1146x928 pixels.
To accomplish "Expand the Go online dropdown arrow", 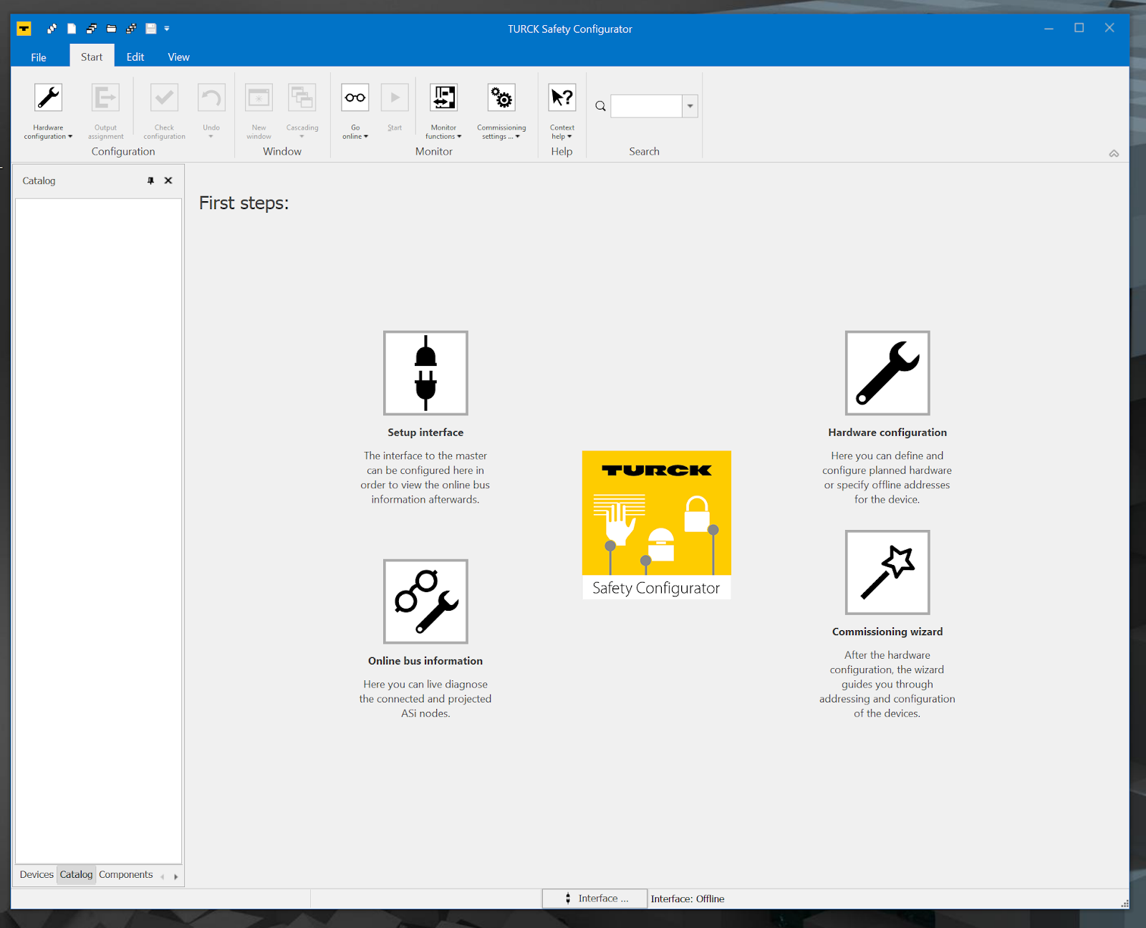I will click(366, 137).
